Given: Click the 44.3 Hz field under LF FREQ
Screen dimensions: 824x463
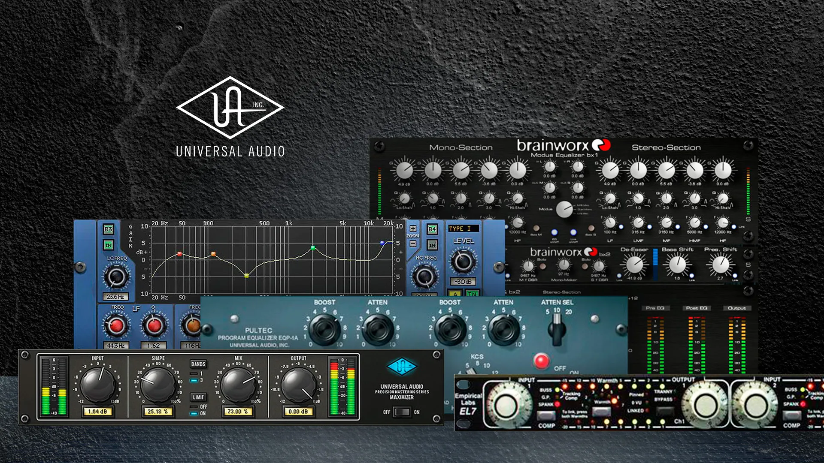Looking at the screenshot, I should pyautogui.click(x=116, y=346).
